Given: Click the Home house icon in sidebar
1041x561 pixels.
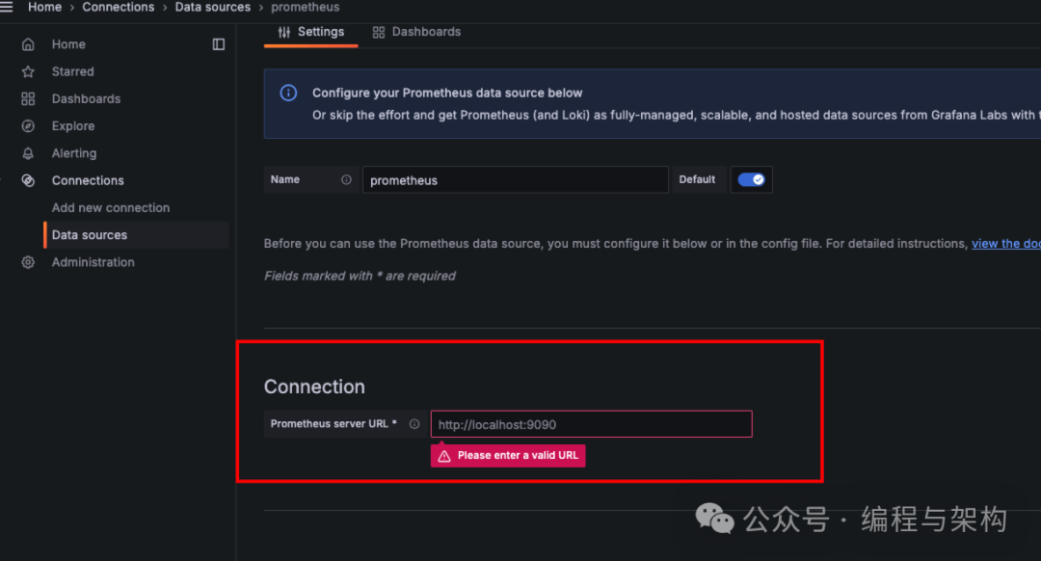Looking at the screenshot, I should (28, 44).
